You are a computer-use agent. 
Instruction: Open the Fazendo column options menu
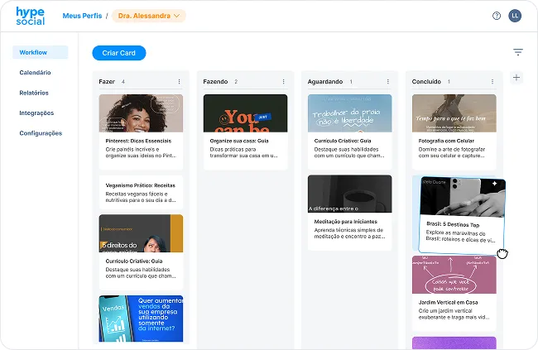tap(283, 82)
